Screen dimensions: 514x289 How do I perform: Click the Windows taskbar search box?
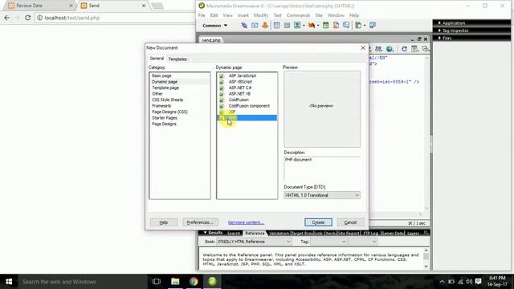[x=83, y=282]
